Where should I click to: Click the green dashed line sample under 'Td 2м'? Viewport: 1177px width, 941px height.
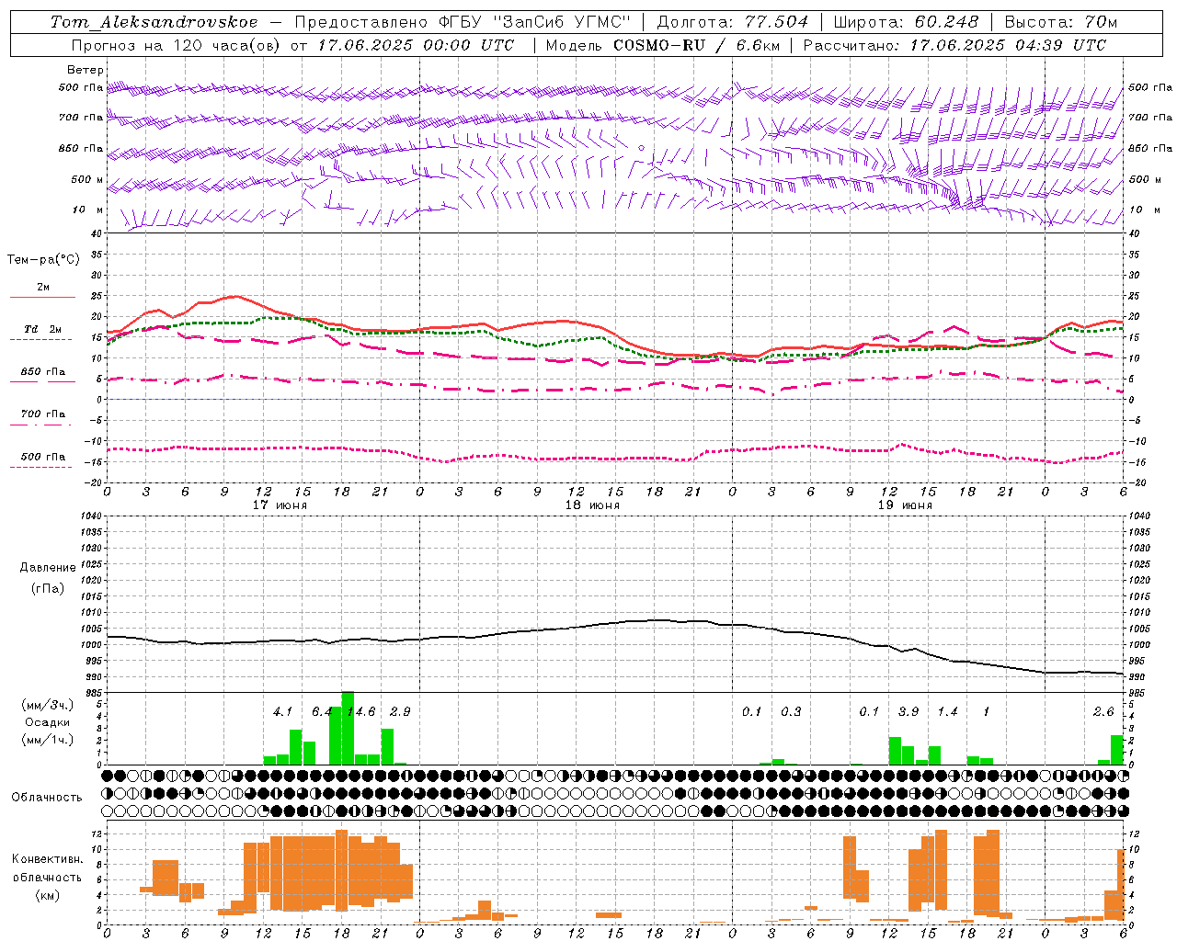pos(40,340)
